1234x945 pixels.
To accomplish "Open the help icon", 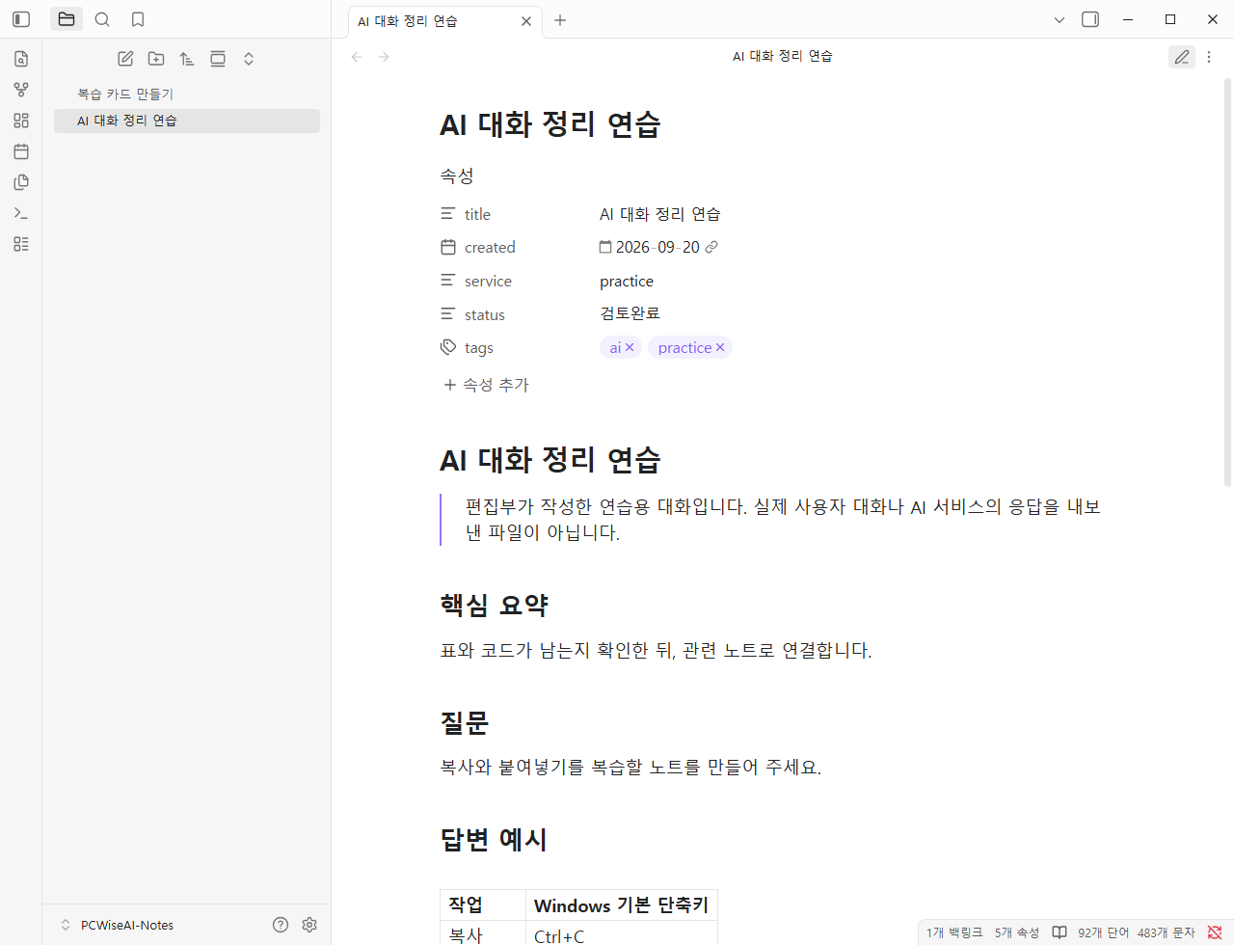I will [x=281, y=925].
